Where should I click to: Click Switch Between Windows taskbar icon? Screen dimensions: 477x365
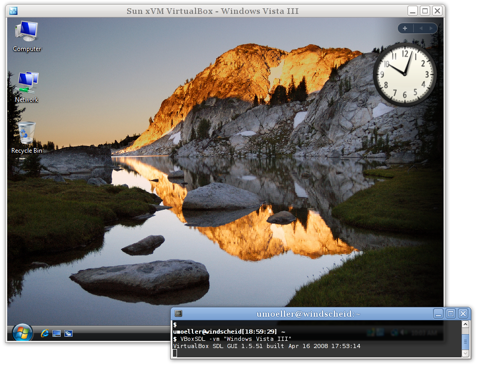pyautogui.click(x=68, y=334)
